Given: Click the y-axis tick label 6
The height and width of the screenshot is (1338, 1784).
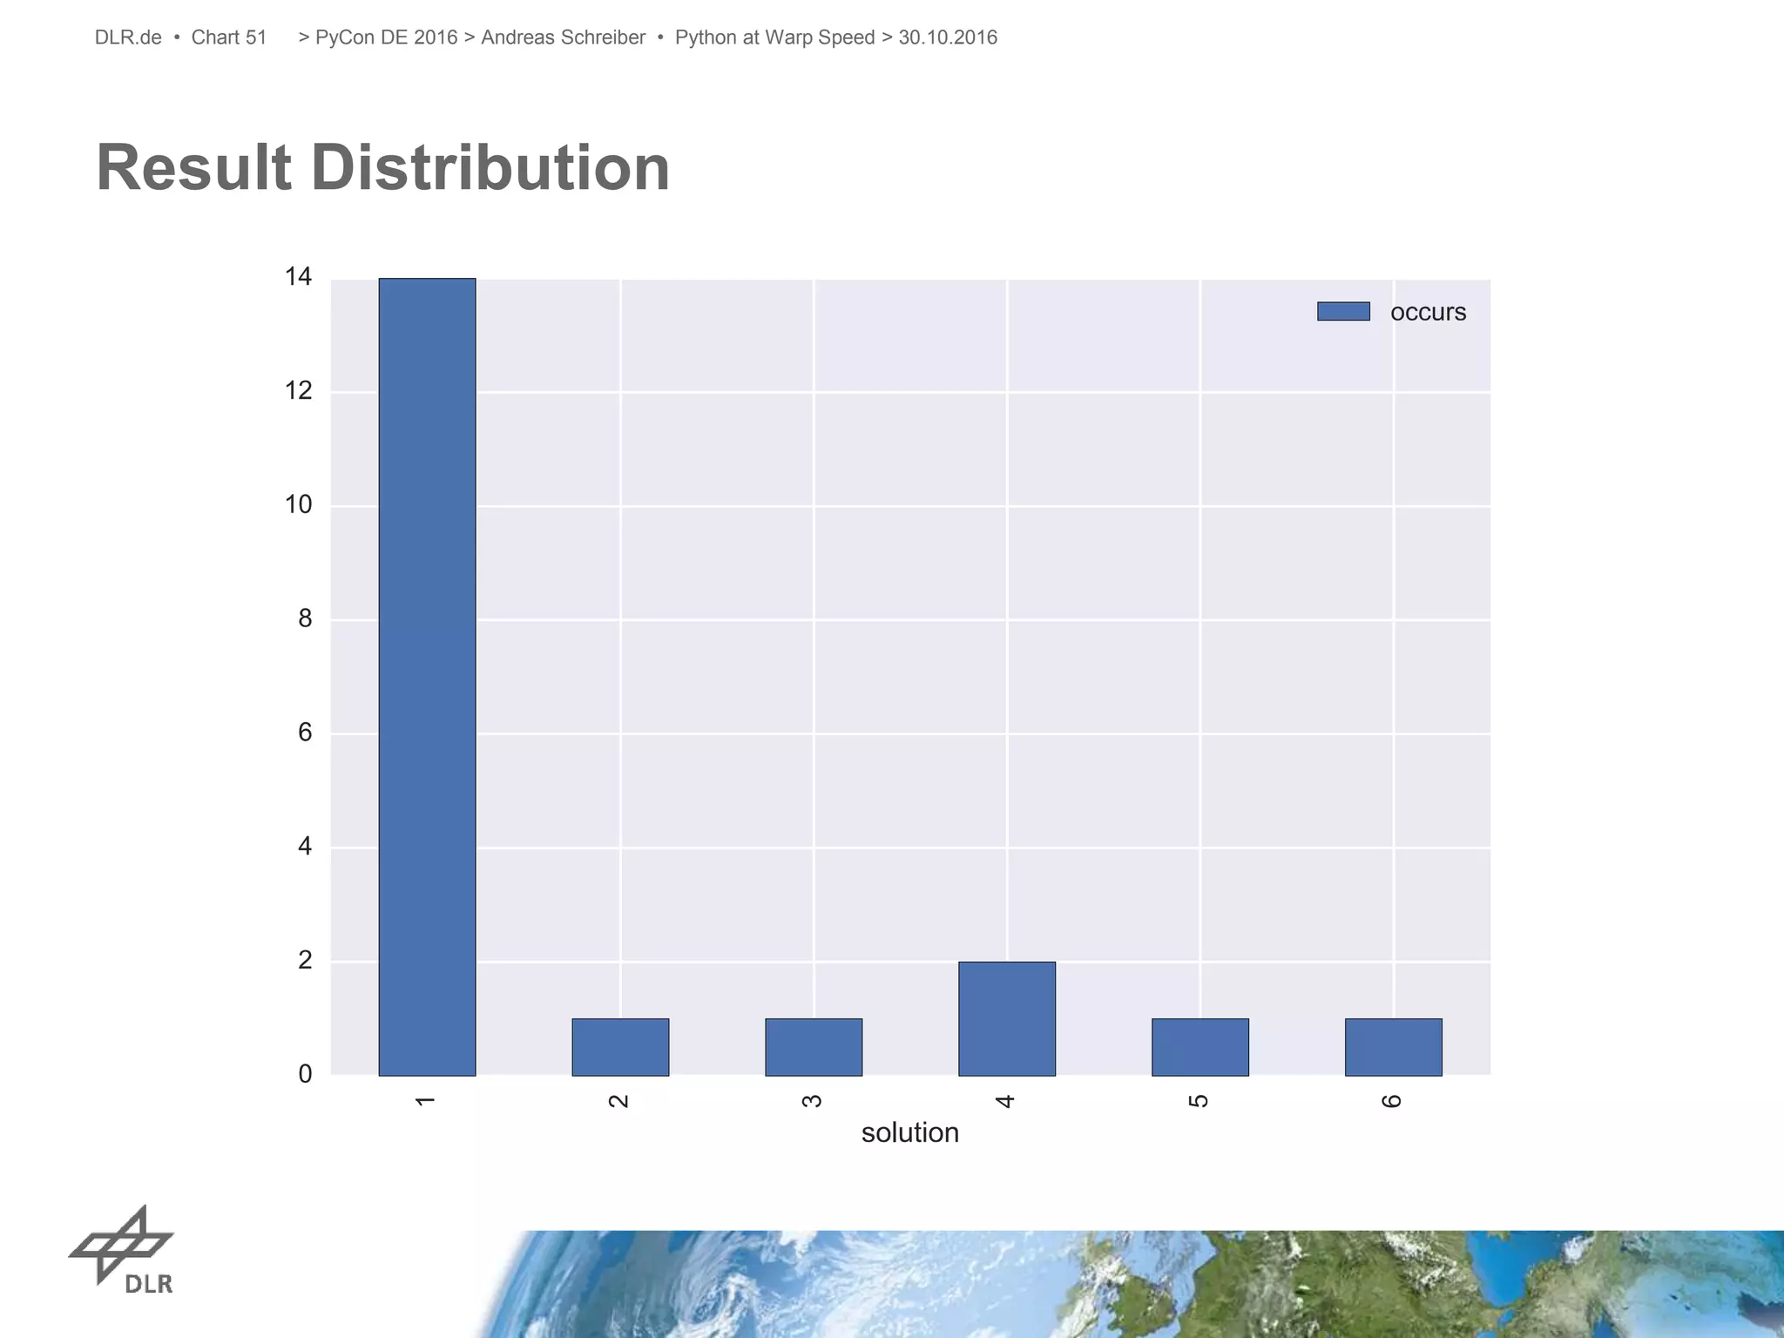Looking at the screenshot, I should [305, 732].
